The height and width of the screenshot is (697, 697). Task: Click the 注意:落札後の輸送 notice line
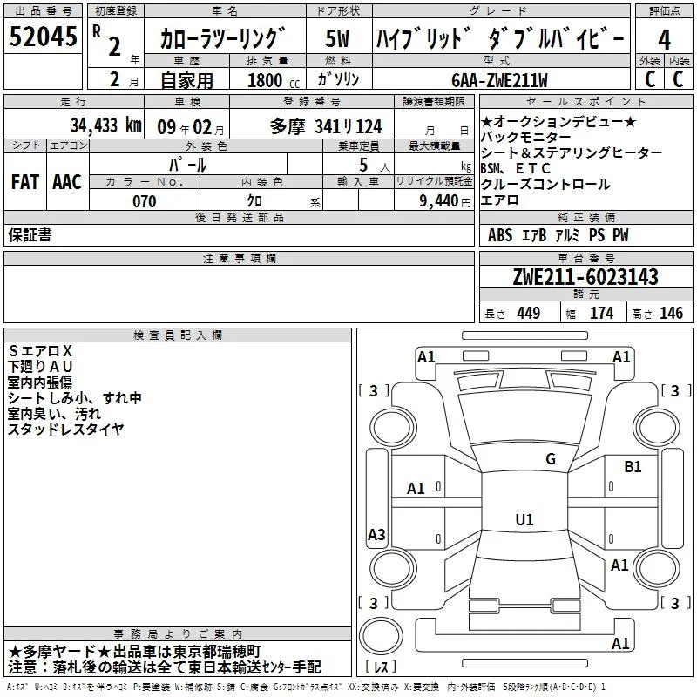[x=165, y=667]
